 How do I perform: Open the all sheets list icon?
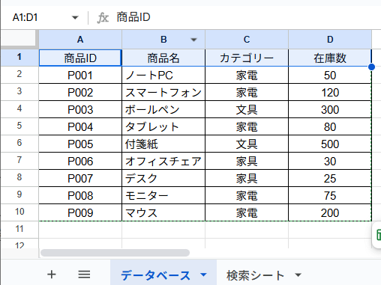pyautogui.click(x=84, y=275)
